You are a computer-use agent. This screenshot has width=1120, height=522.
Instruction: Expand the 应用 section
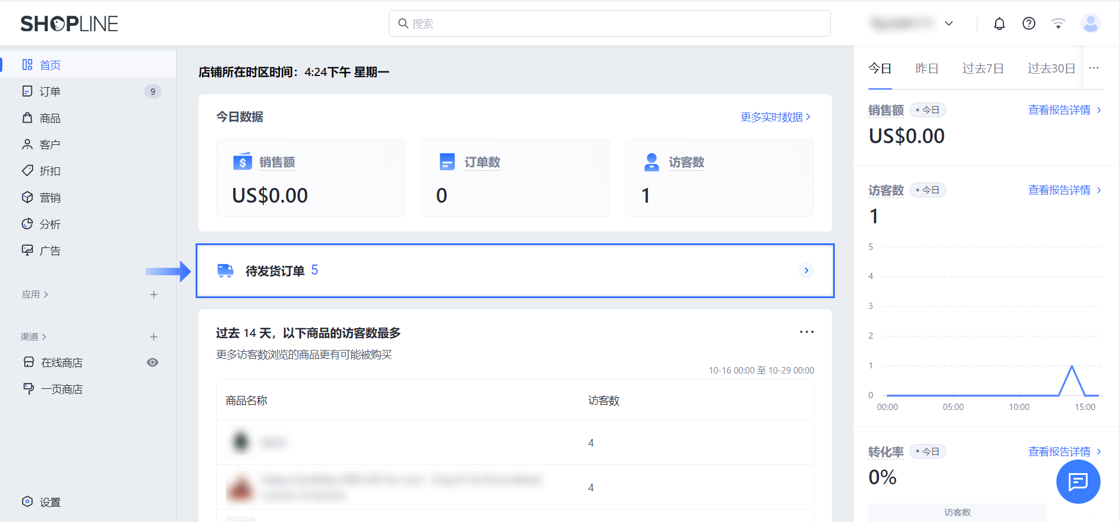tap(35, 294)
